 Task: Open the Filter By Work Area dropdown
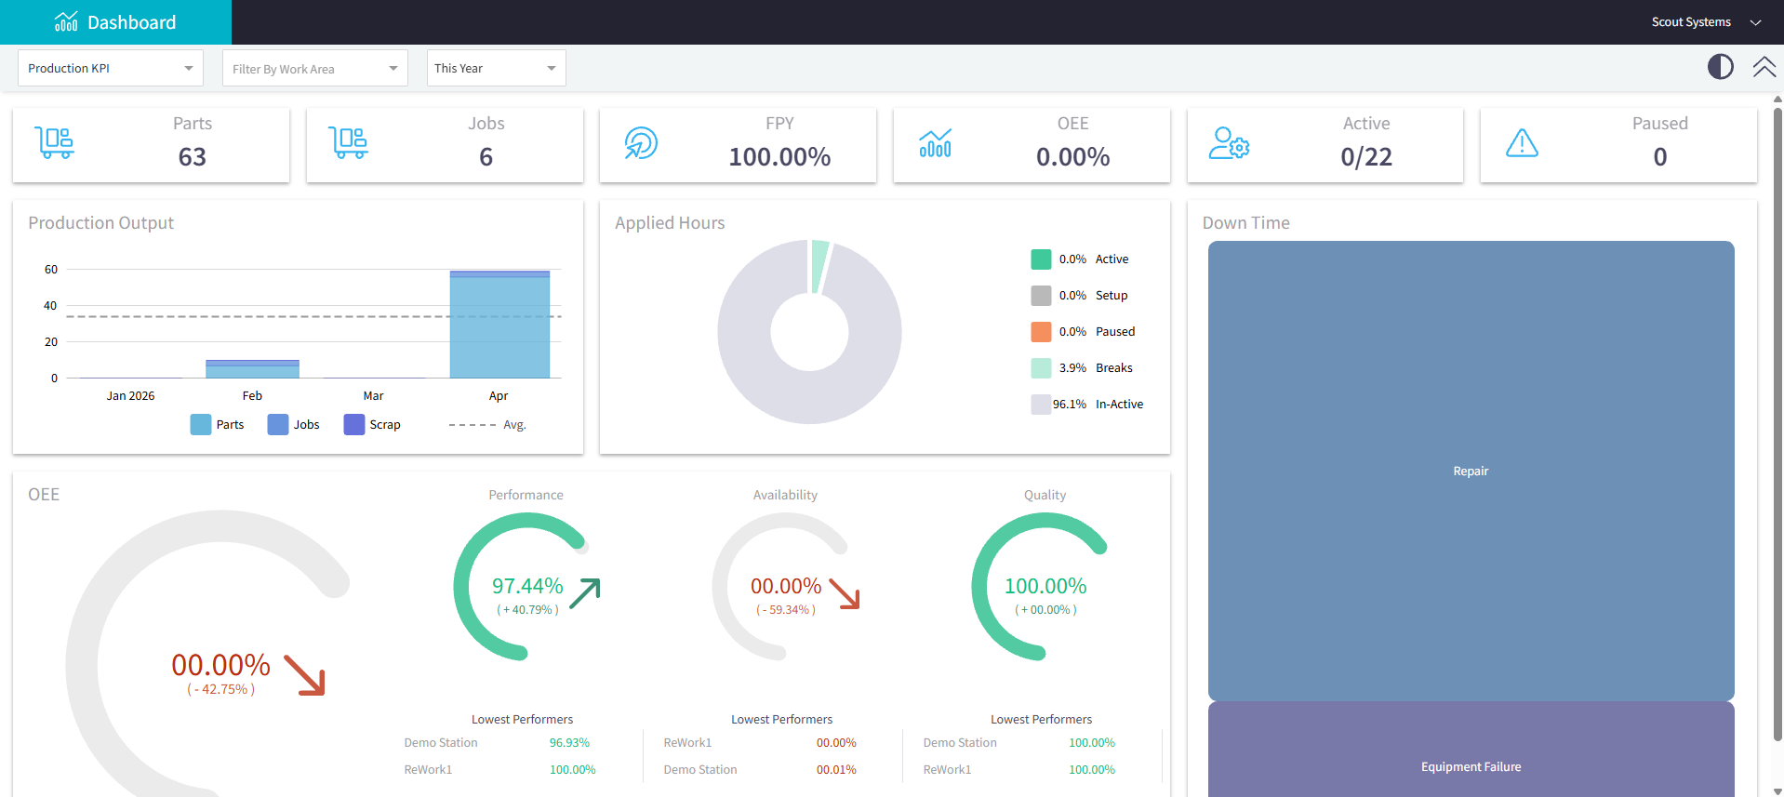coord(315,68)
